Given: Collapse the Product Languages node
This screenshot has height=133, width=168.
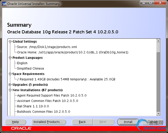Looking at the screenshot, I should point(10,58).
